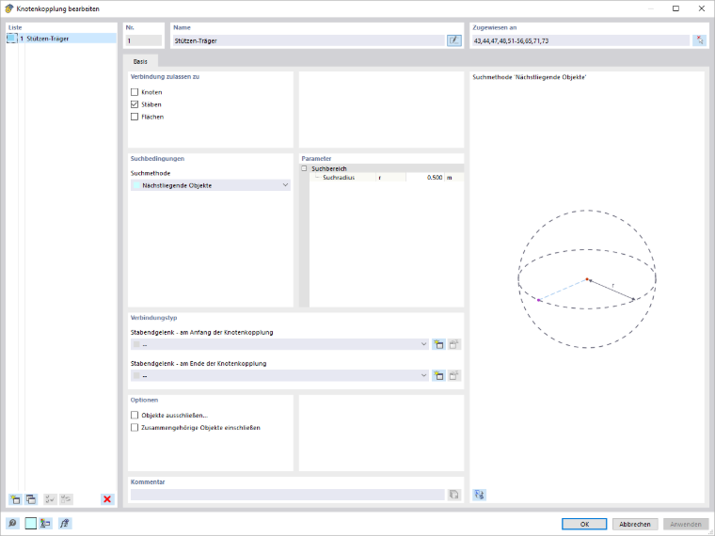Switch to the Basis tab
This screenshot has height=536, width=715.
140,61
